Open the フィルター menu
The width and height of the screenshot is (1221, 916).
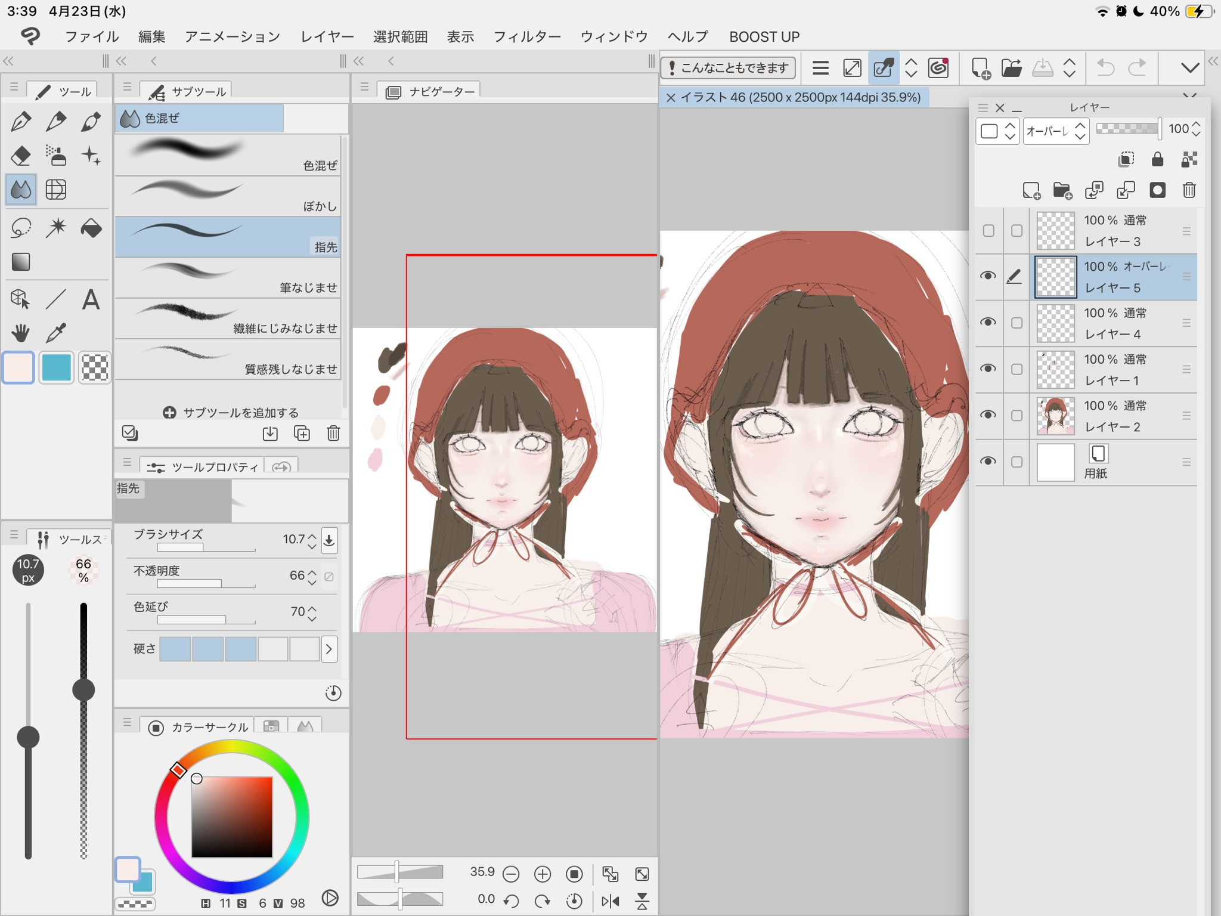527,37
